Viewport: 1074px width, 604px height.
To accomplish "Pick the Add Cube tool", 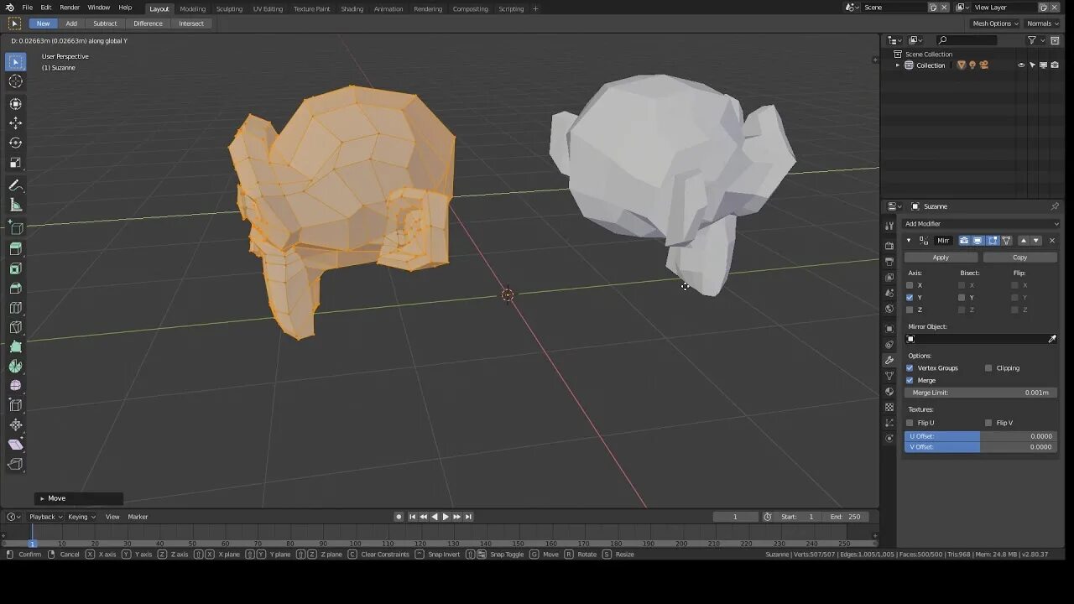I will pyautogui.click(x=15, y=228).
